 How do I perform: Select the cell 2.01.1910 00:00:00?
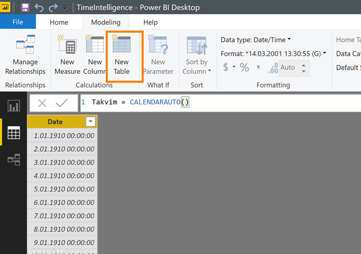pyautogui.click(x=62, y=149)
